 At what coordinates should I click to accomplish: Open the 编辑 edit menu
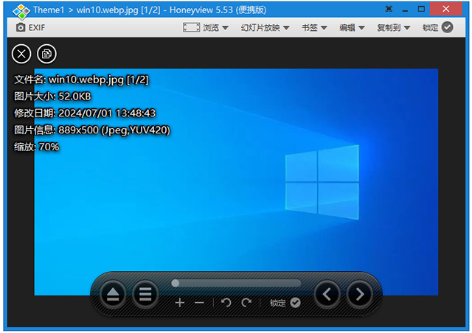(x=352, y=28)
